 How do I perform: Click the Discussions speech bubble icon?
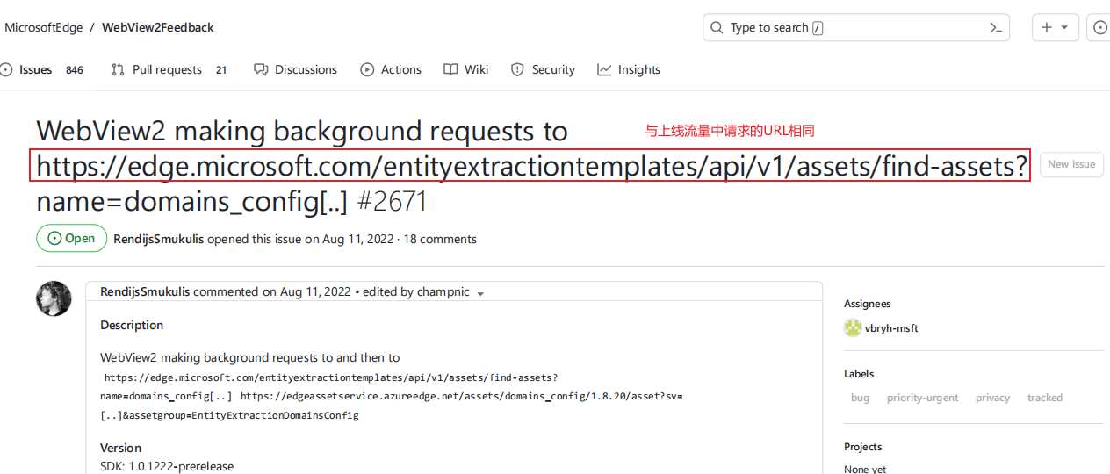[260, 69]
